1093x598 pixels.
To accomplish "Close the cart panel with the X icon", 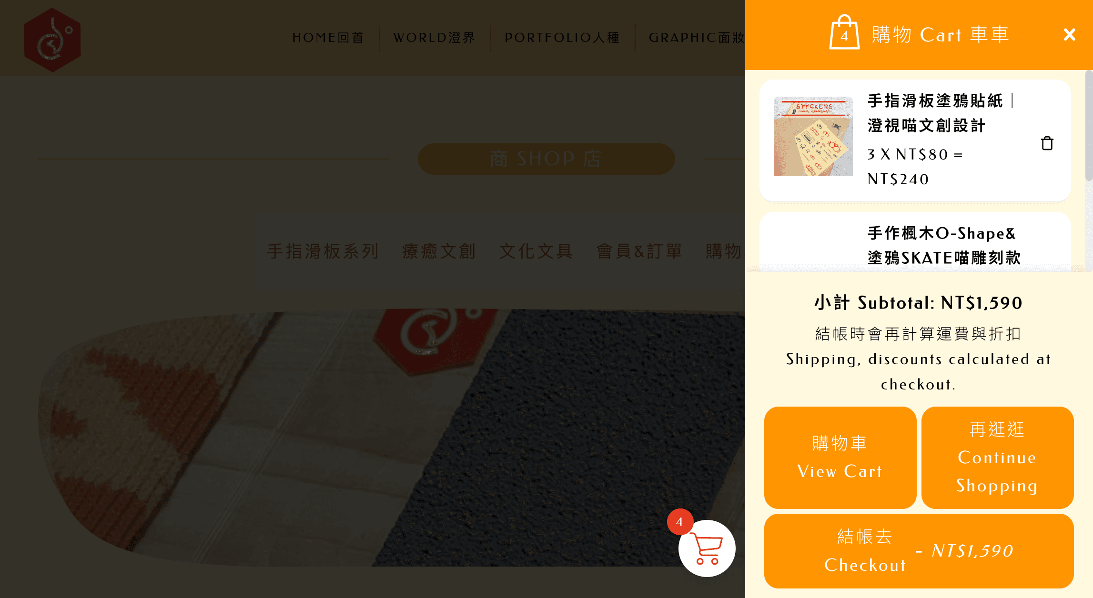I will [x=1069, y=34].
